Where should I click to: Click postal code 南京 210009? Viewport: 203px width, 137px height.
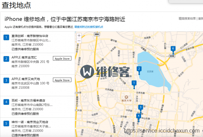click(21, 66)
